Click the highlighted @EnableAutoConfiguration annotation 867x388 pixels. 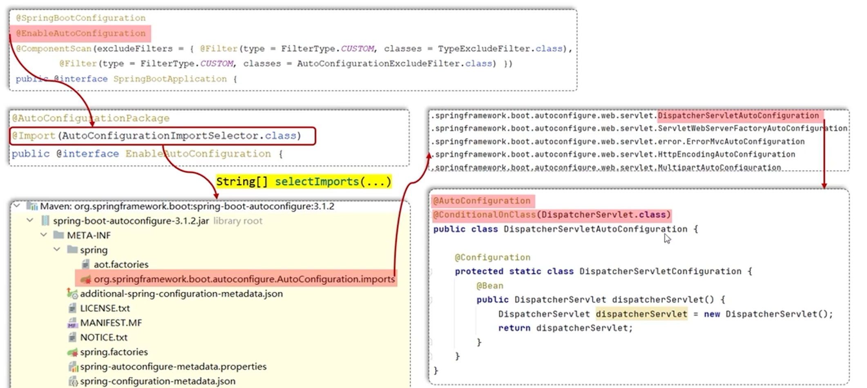(x=80, y=33)
